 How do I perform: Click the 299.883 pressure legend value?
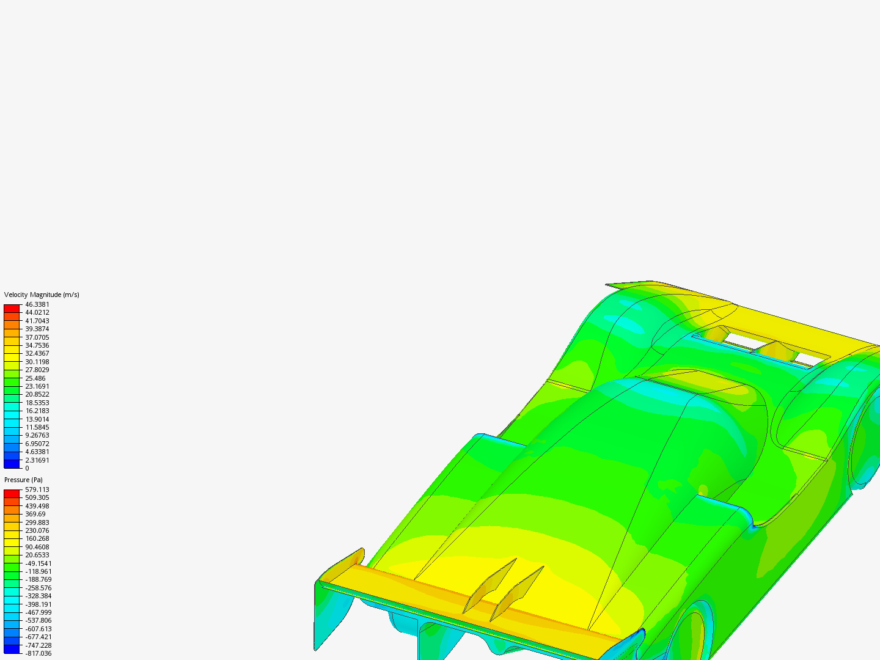coord(37,522)
